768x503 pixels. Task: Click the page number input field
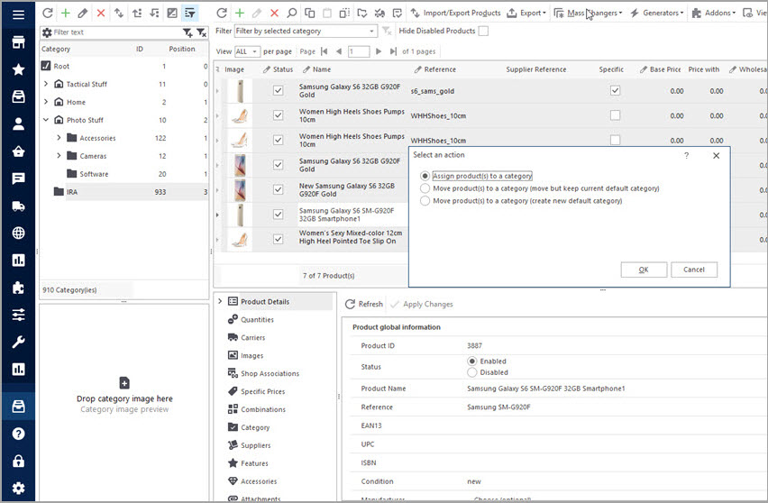click(x=359, y=51)
